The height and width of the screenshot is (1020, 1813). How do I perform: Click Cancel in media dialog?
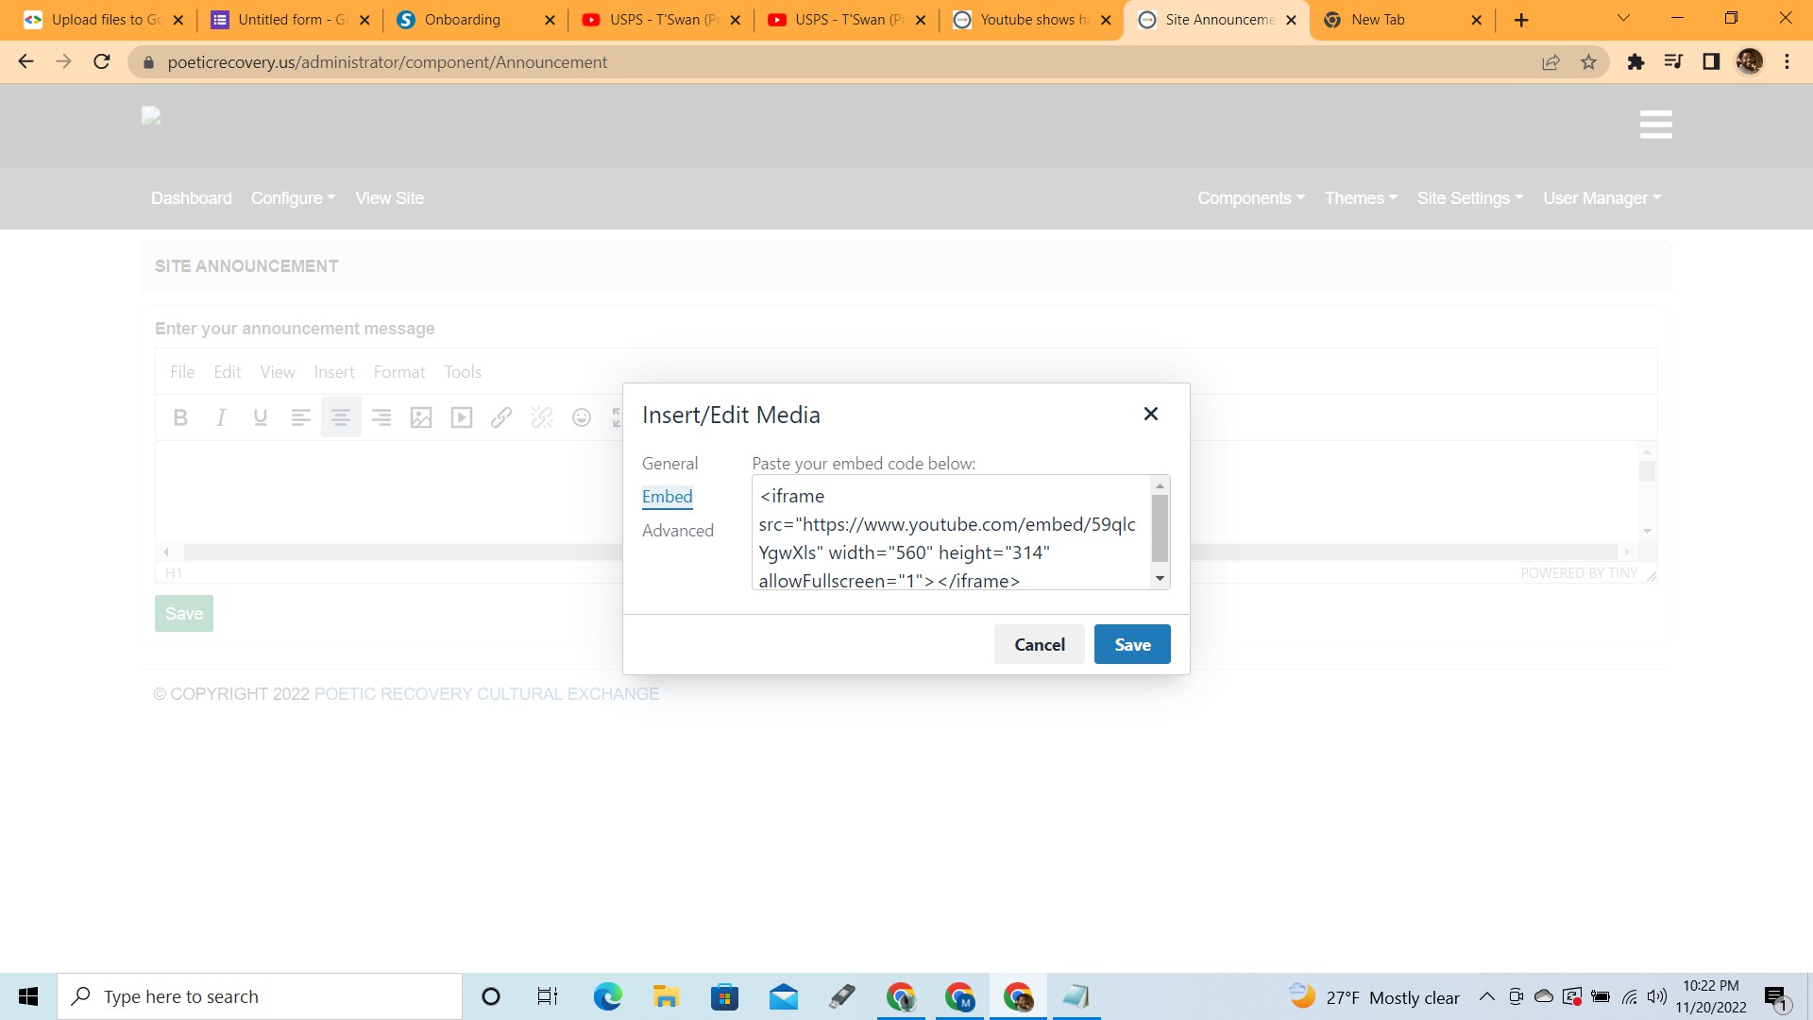[1039, 645]
